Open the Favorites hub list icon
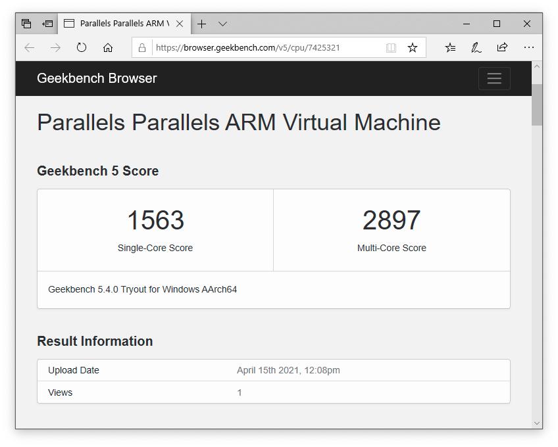Viewport: 558px width, 447px height. pyautogui.click(x=450, y=47)
